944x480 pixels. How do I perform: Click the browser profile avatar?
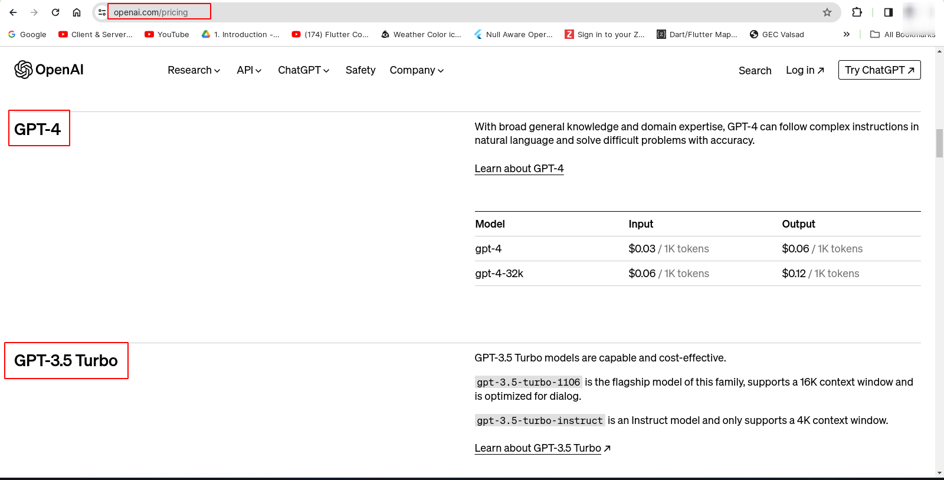(x=912, y=12)
